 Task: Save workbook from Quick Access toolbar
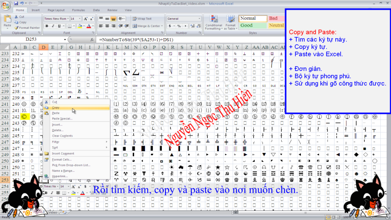tap(16, 3)
